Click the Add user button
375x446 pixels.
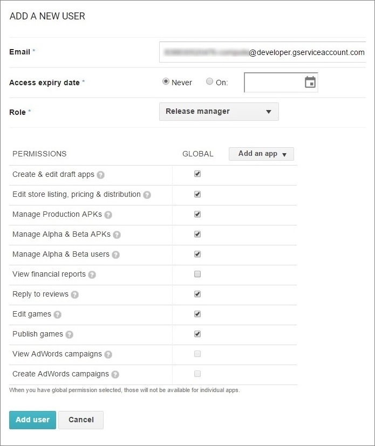point(32,420)
